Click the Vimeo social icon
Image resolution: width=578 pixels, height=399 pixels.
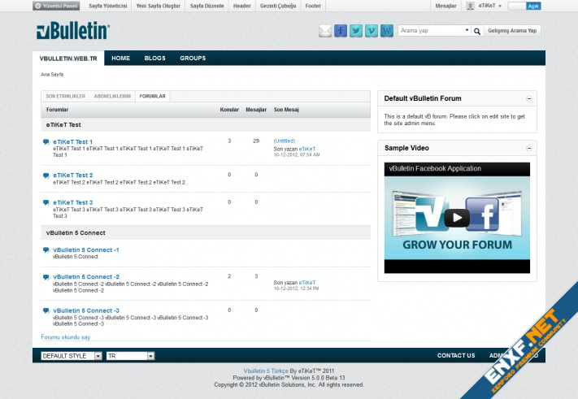tap(372, 31)
